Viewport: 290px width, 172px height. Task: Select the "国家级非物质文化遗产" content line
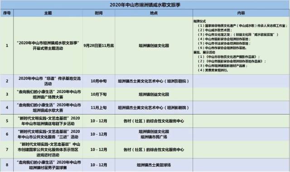pyautogui.click(x=243, y=26)
